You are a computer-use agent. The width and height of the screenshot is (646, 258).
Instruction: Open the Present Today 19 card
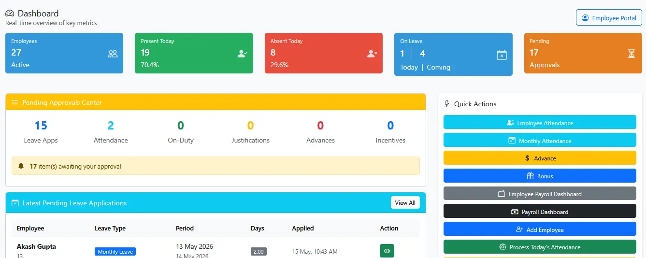[194, 53]
